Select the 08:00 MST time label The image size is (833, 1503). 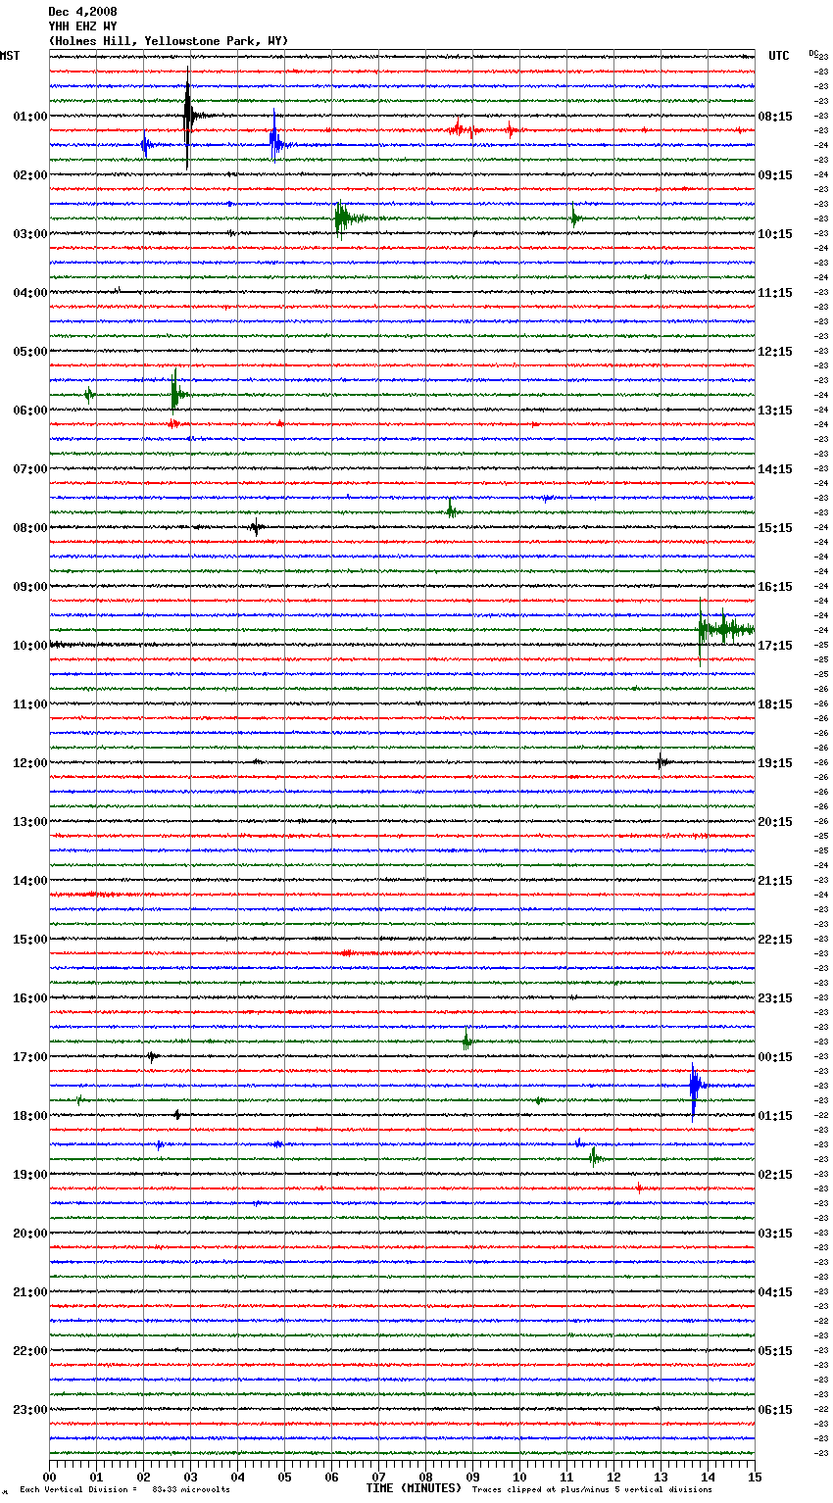pos(30,528)
